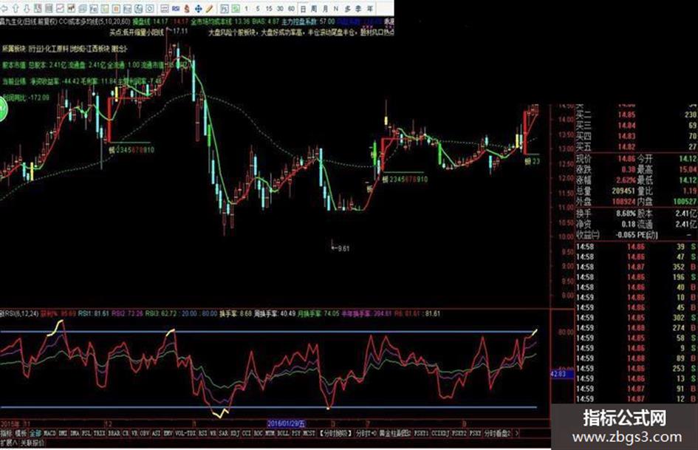698x450 pixels.
Task: Switch to 1-minute period
Action: 246,8
